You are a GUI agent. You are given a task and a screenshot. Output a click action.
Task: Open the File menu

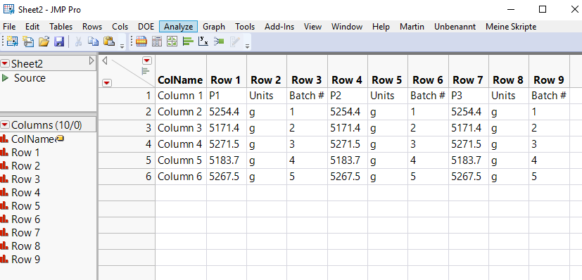click(x=9, y=27)
